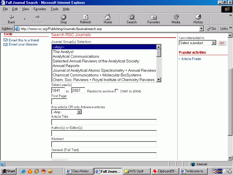Go to the Home page icon
233x175 pixels.
108,17
